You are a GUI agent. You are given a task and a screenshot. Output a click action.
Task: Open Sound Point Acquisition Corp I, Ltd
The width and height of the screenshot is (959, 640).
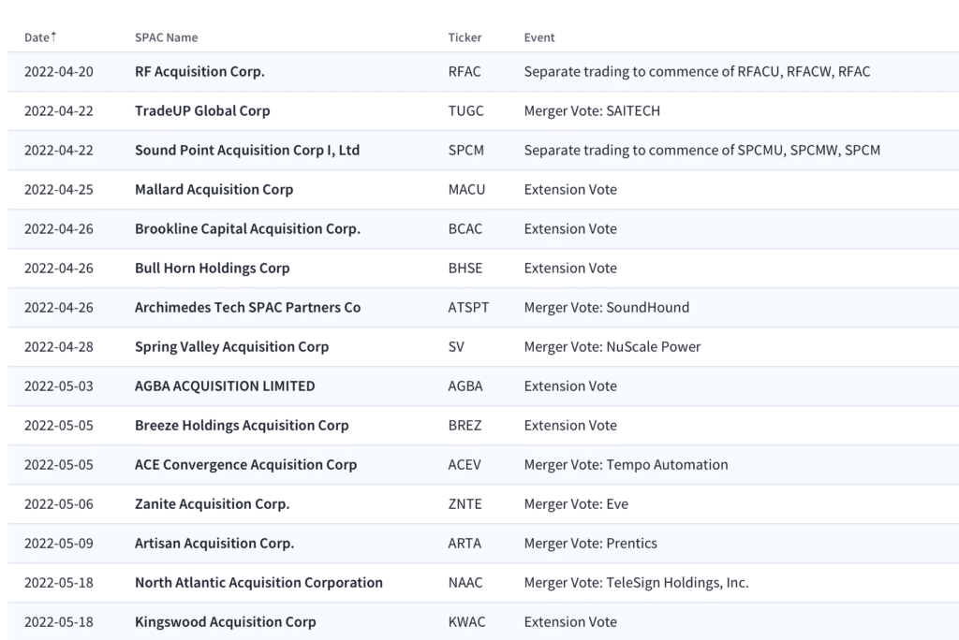click(x=247, y=151)
